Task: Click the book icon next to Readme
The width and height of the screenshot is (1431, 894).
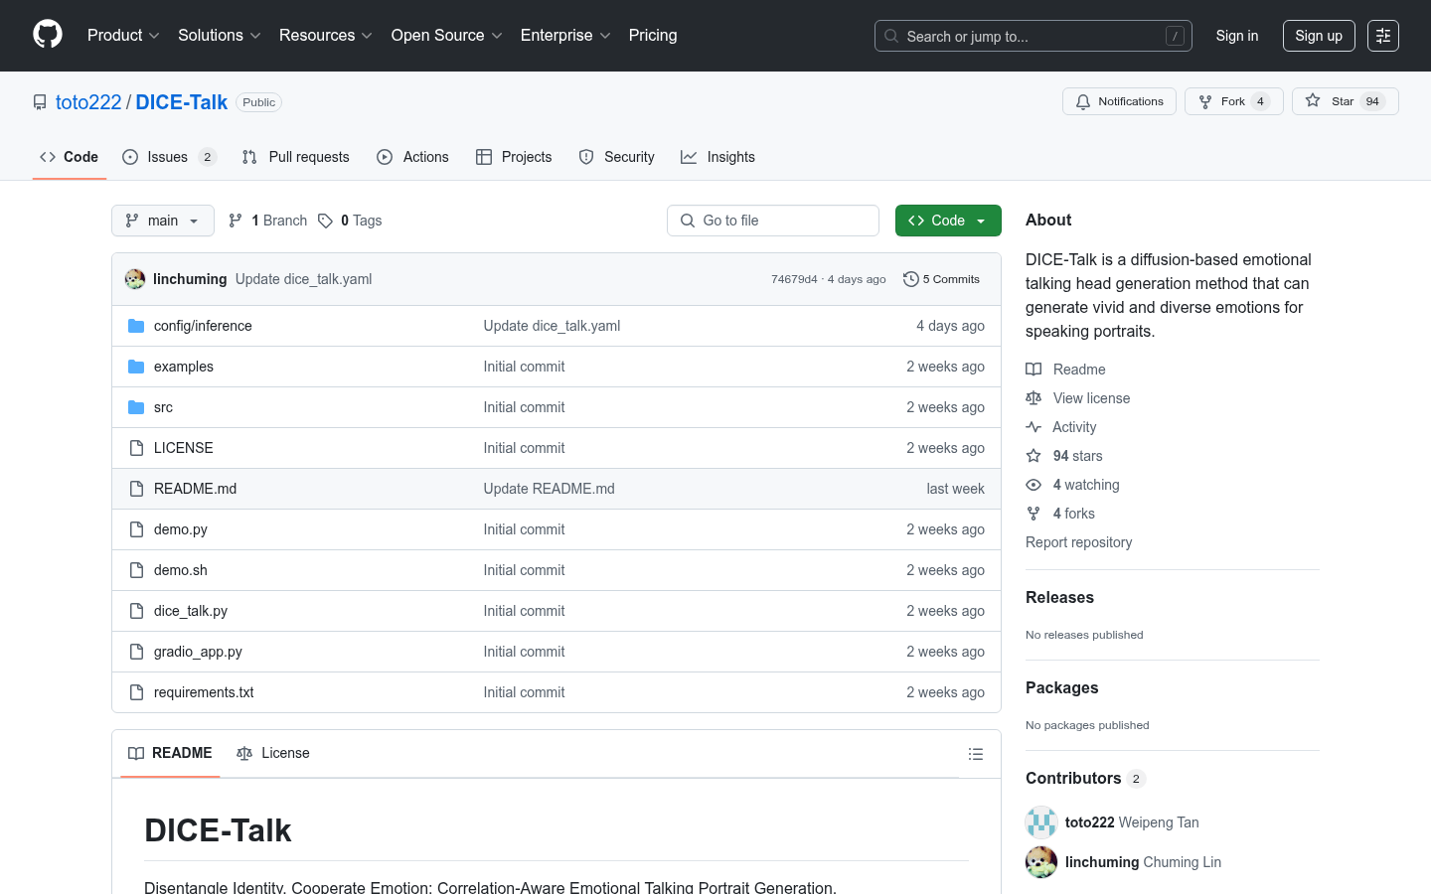Action: [1033, 370]
